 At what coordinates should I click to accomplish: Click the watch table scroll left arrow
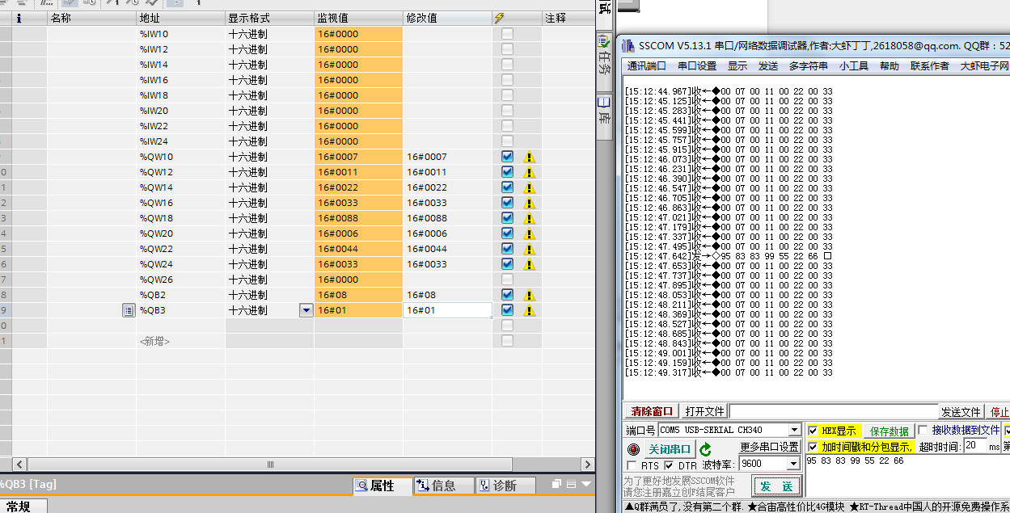(x=20, y=465)
